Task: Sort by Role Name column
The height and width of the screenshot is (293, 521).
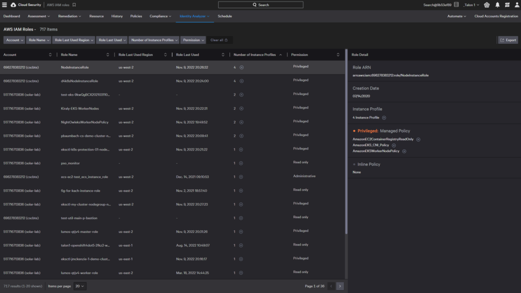Action: pos(108,55)
